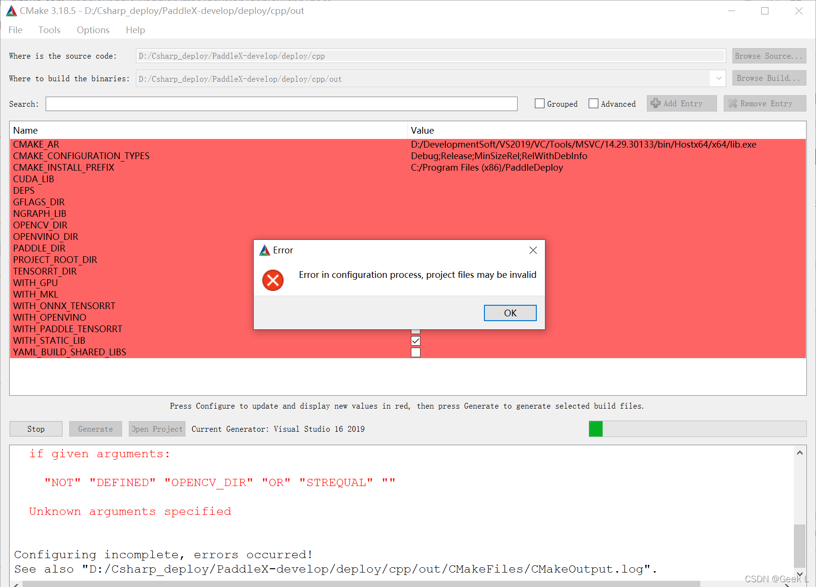Enable the Grouped checkbox
This screenshot has height=587, width=816.
[539, 103]
